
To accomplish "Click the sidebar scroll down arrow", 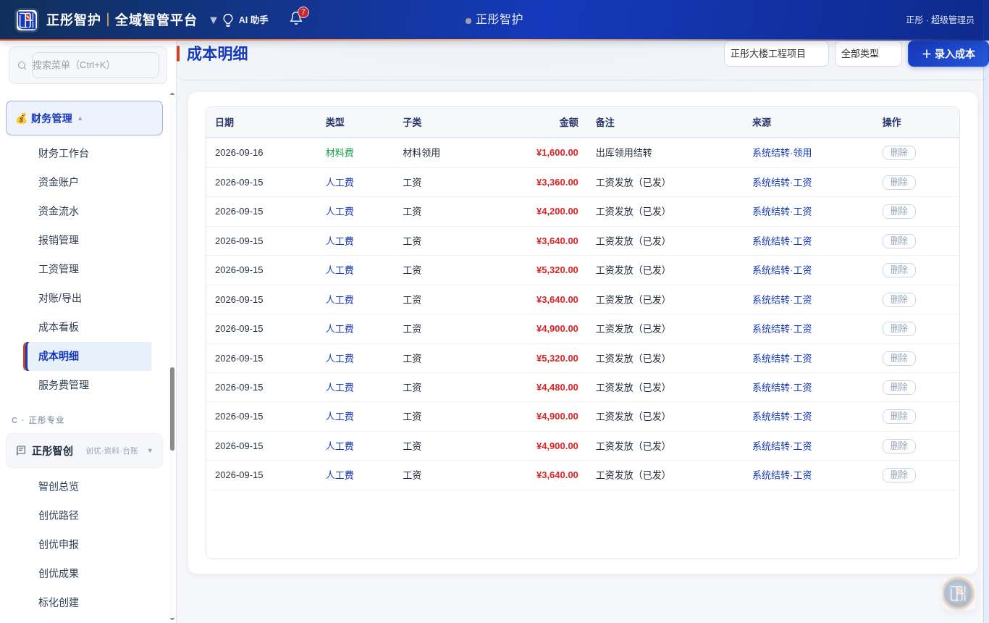I will pos(172,618).
